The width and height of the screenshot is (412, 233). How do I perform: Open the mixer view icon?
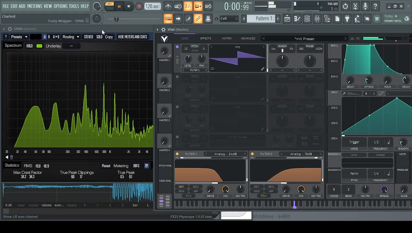317,19
